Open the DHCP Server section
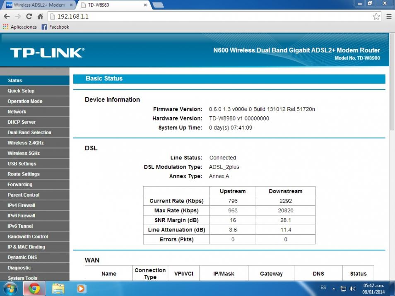The image size is (395, 296). pos(22,122)
